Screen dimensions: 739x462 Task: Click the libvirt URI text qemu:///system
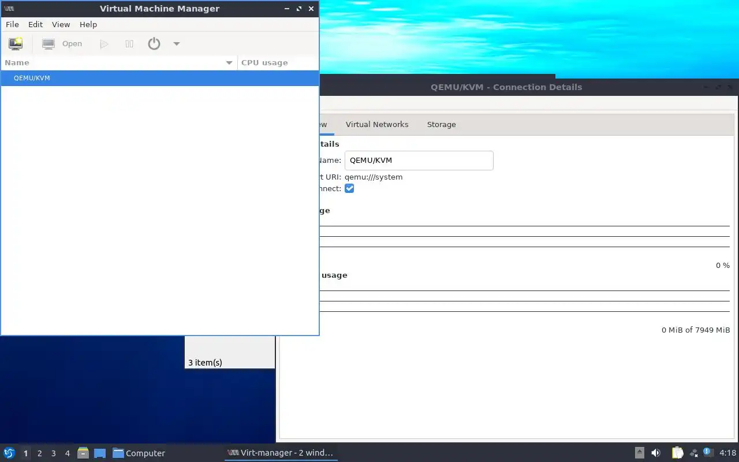tap(374, 177)
